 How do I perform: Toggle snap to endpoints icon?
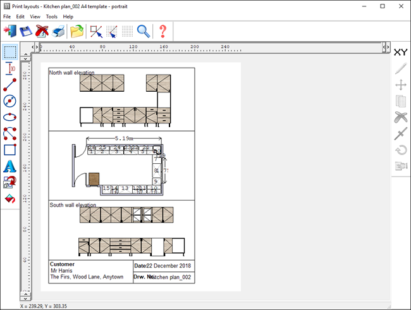[95, 30]
